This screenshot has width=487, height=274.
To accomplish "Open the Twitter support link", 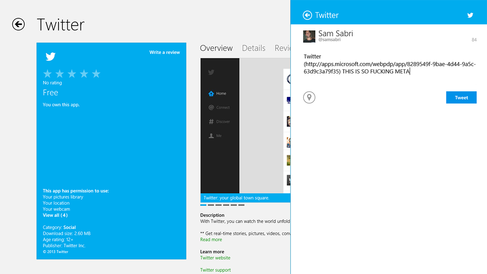I will click(x=215, y=270).
